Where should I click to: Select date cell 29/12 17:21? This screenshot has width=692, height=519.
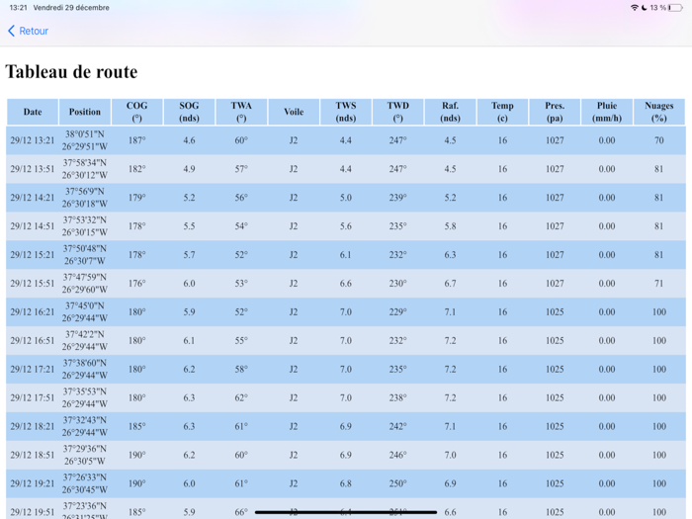tap(33, 369)
